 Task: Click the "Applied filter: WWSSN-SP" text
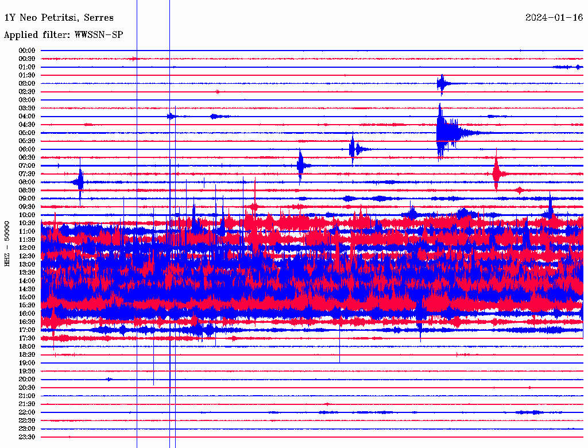pos(63,35)
